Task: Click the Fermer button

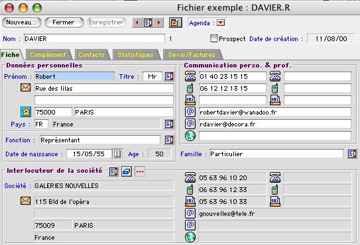Action: tap(64, 23)
